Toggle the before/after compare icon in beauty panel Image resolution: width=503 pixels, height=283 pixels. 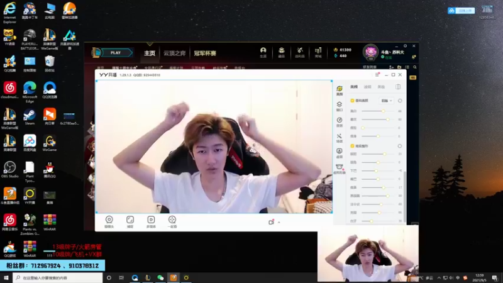(398, 87)
